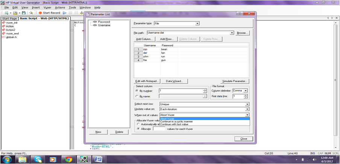The image size is (340, 164).
Task: Open Microsoft Word from the taskbar
Action: tap(99, 159)
